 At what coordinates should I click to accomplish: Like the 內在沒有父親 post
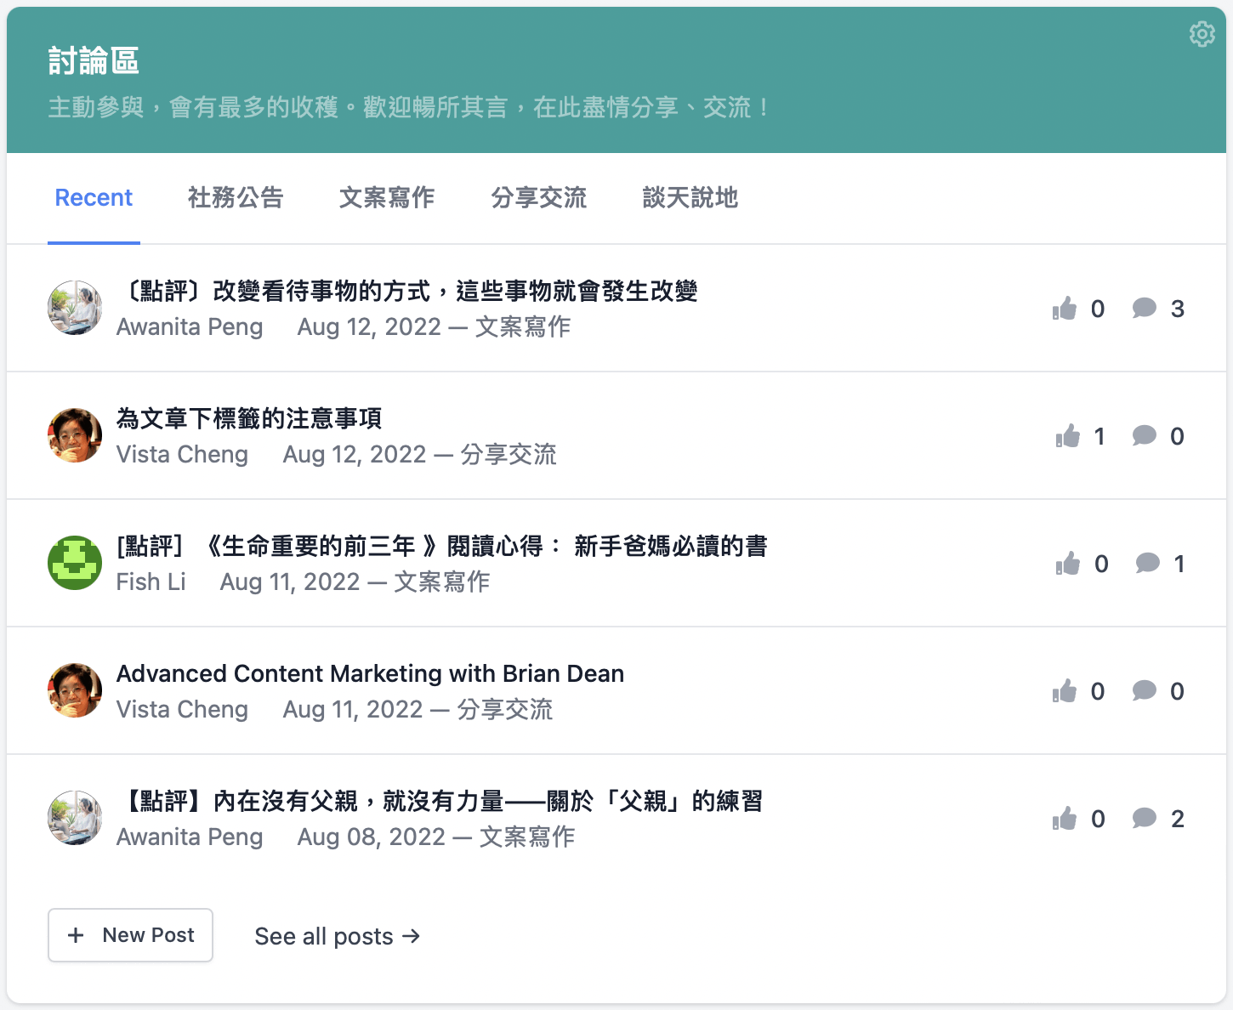[1064, 819]
